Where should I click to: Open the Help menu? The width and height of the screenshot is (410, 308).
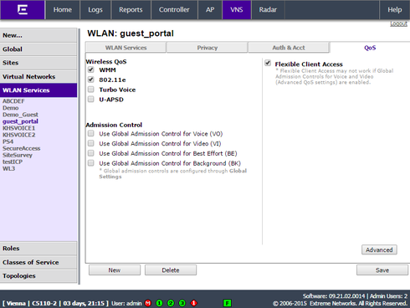[395, 10]
